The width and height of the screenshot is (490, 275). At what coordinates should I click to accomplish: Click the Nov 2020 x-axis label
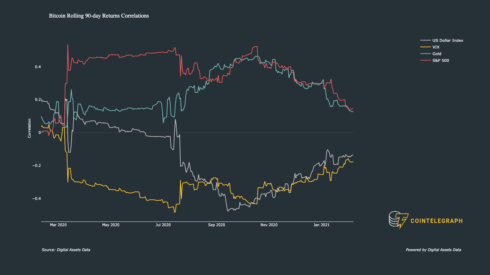click(x=269, y=225)
